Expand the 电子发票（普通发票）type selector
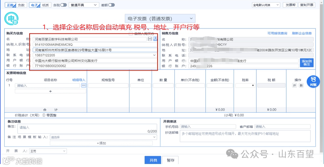324x167 pixels. [x=160, y=18]
